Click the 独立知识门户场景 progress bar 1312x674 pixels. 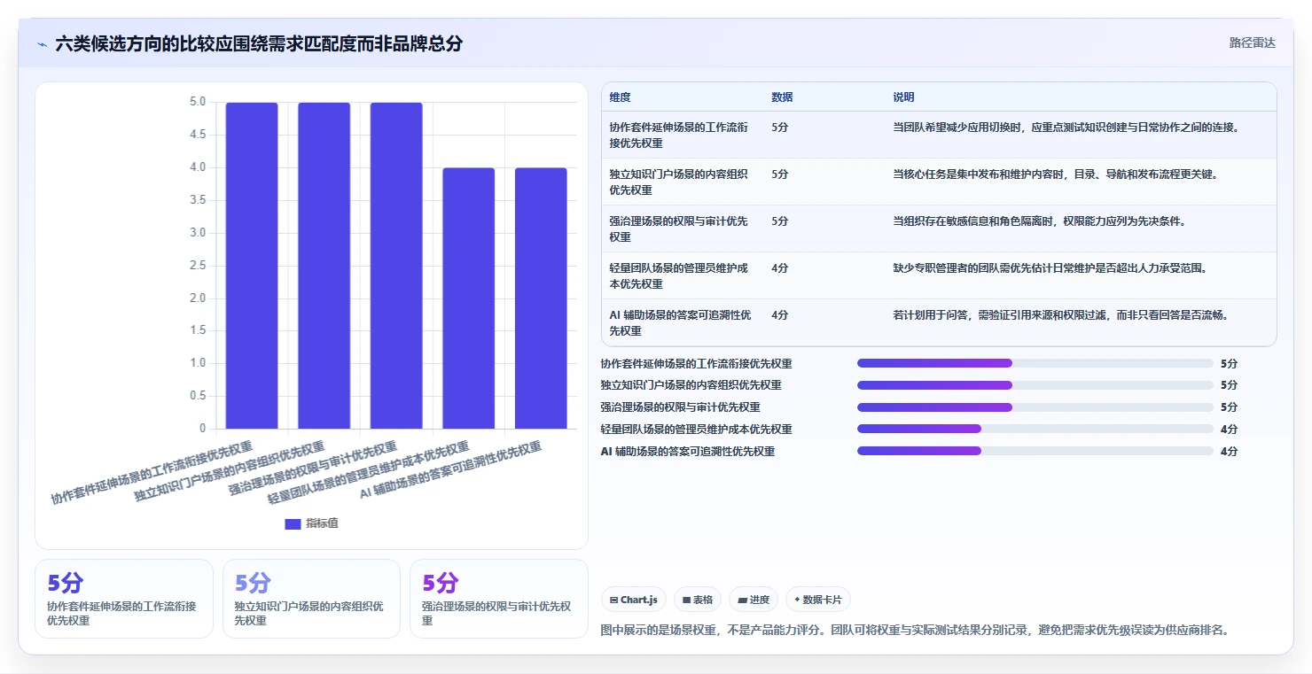click(x=1035, y=385)
